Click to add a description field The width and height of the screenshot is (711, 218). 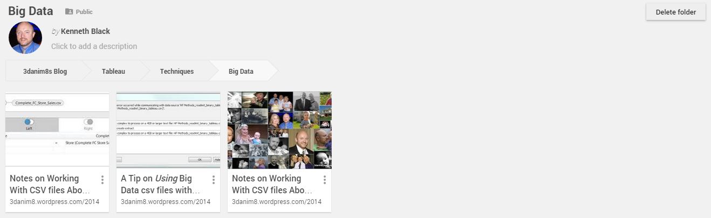click(x=94, y=46)
